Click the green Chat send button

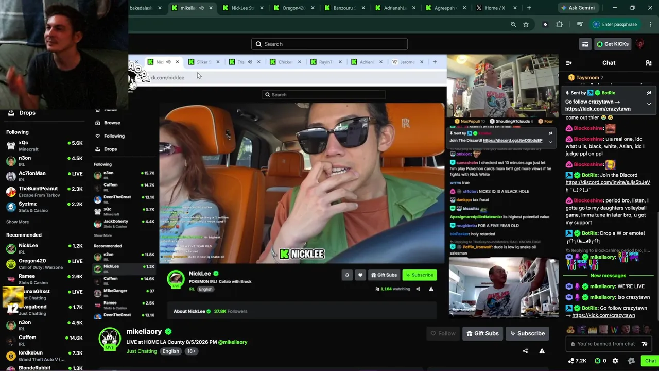650,361
